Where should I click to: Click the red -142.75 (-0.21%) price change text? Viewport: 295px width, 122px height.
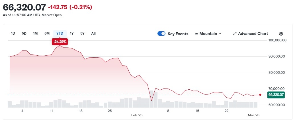(70, 7)
